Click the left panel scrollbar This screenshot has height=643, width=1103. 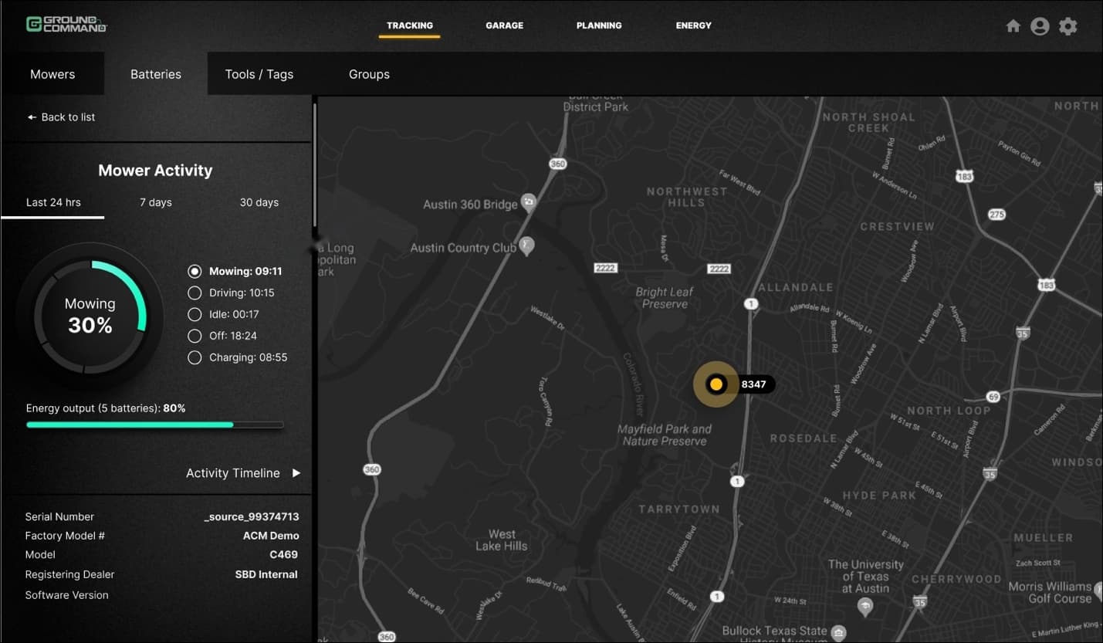(314, 164)
